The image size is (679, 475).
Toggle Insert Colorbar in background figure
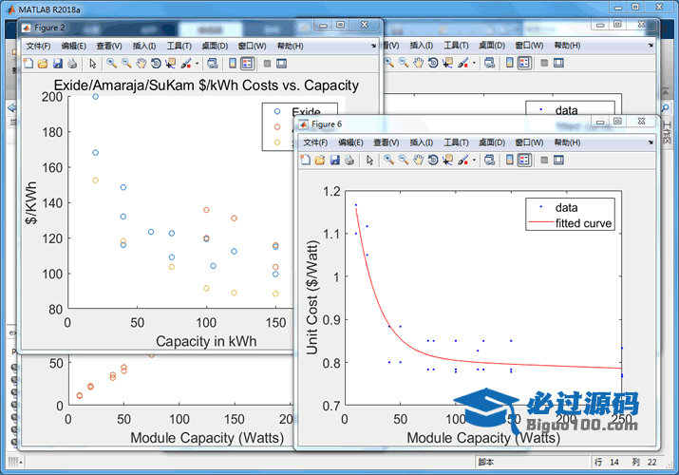click(510, 63)
